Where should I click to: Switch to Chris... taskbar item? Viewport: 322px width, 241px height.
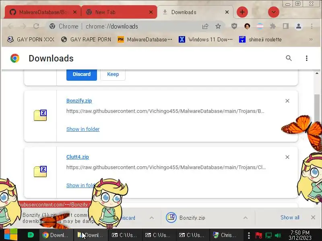pos(227,235)
